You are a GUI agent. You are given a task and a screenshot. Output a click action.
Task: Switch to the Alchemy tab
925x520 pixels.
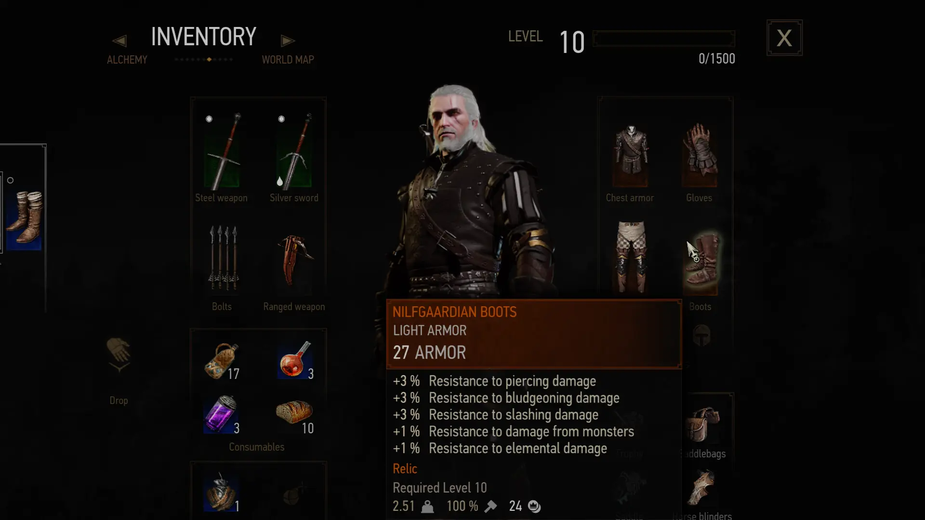(x=127, y=60)
